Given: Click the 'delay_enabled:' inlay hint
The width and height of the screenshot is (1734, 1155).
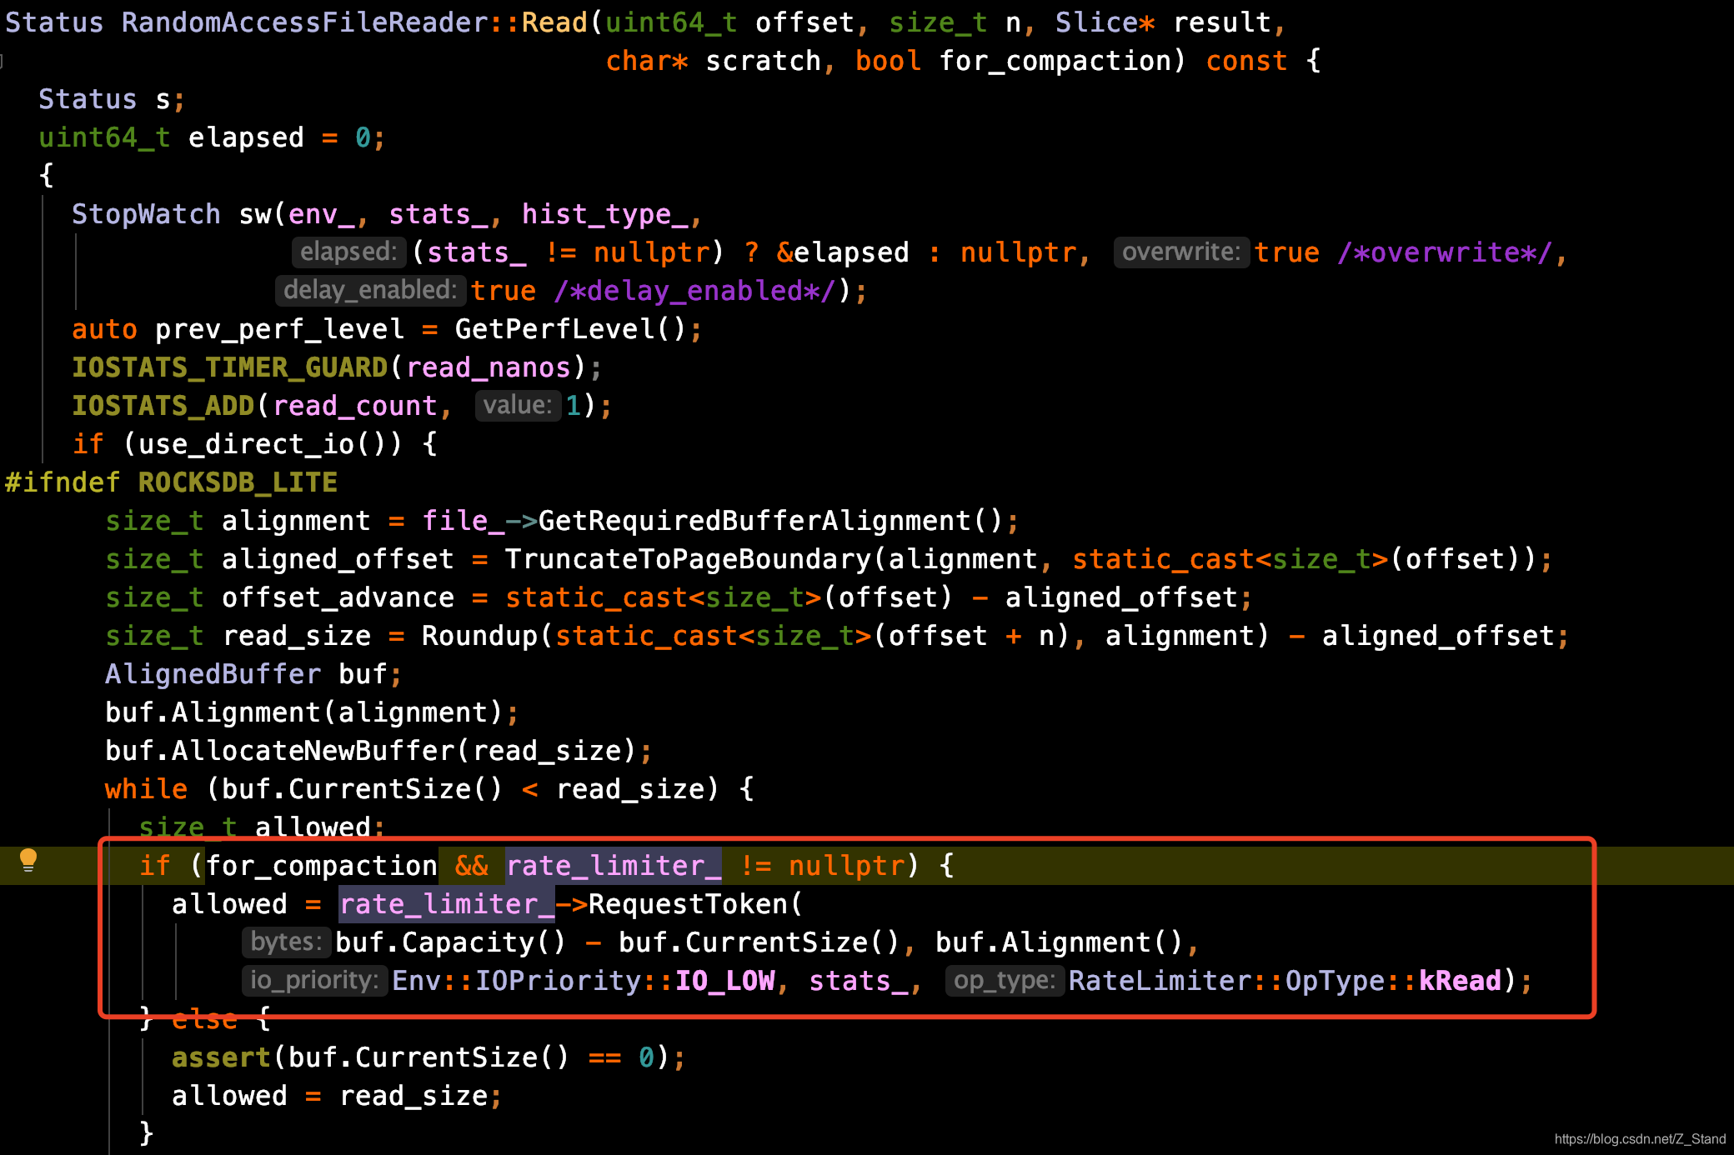Looking at the screenshot, I should tap(369, 290).
